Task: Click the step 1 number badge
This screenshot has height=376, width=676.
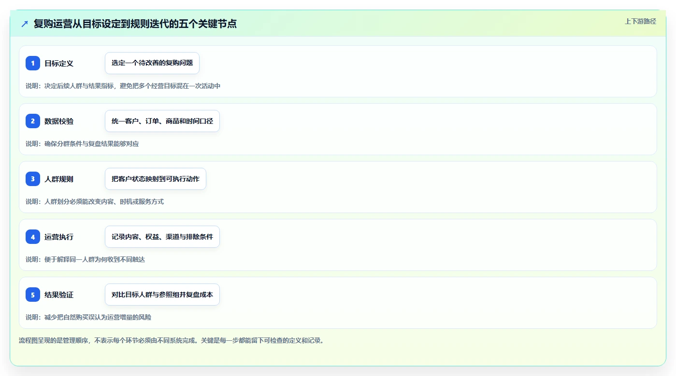Action: click(33, 63)
